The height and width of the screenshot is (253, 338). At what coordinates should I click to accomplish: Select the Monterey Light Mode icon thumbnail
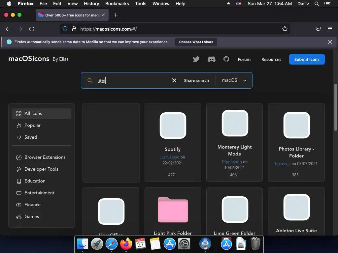(235, 123)
